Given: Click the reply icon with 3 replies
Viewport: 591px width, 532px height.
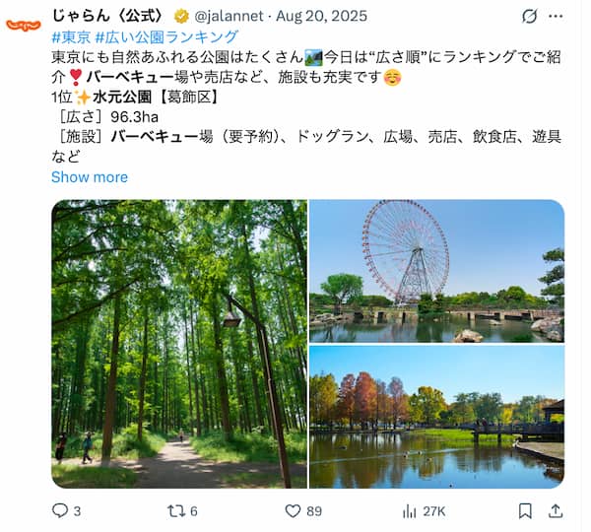Looking at the screenshot, I should pos(66,511).
